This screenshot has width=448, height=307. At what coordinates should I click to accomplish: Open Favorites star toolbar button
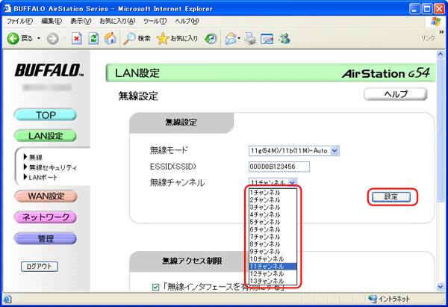(x=177, y=39)
